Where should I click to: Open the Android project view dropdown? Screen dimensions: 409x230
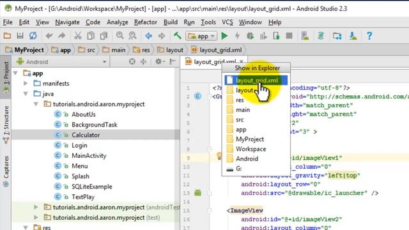point(61,62)
